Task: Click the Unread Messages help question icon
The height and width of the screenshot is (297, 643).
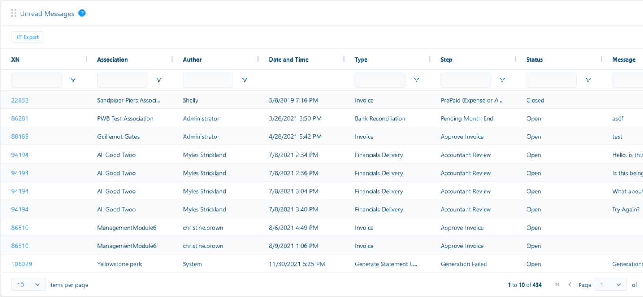Action: 82,13
